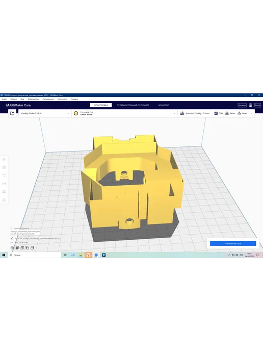Open the Расширения menu

click(x=48, y=99)
